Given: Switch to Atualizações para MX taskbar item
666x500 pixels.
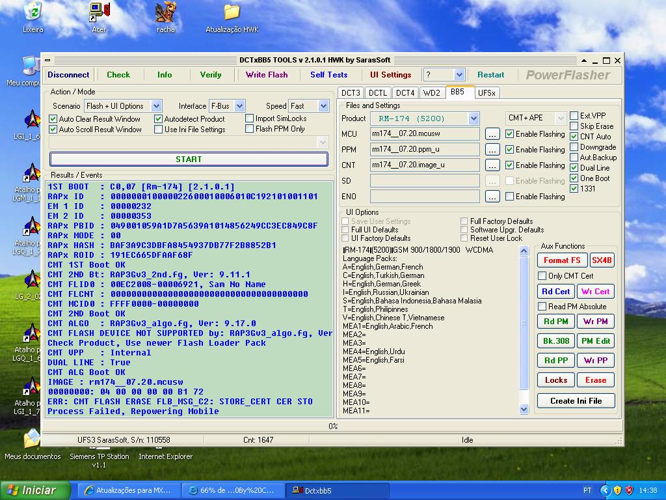Looking at the screenshot, I should (128, 491).
